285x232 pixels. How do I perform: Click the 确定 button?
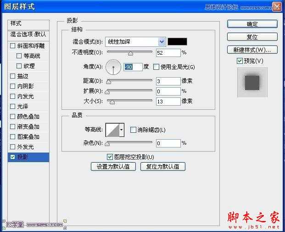pyautogui.click(x=252, y=24)
